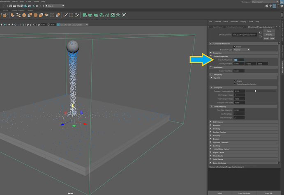Click the Tool Settings icon top right
Viewport: 284px width, 195px height.
278,6
